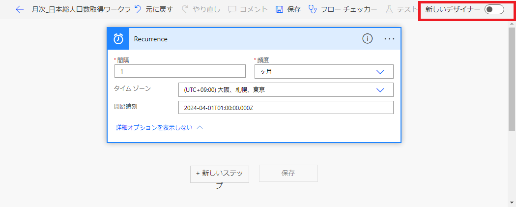
Task: Click the floppy disk save icon
Action: click(x=279, y=9)
